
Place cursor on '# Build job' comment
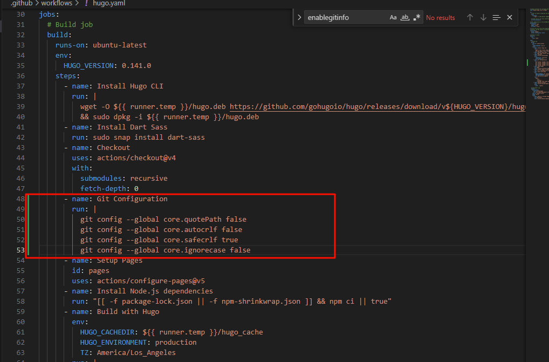coord(70,24)
